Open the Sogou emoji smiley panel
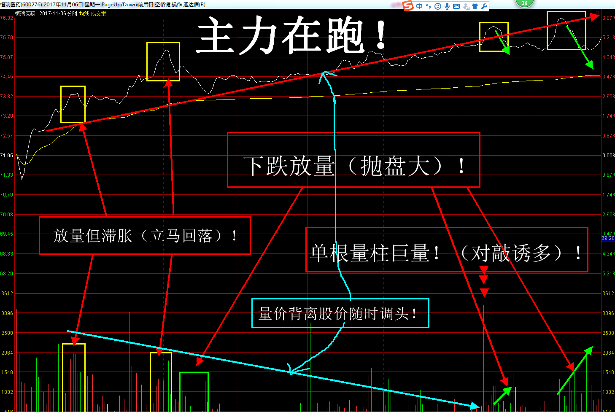Viewport: 615px width, 412px height. [x=438, y=6]
